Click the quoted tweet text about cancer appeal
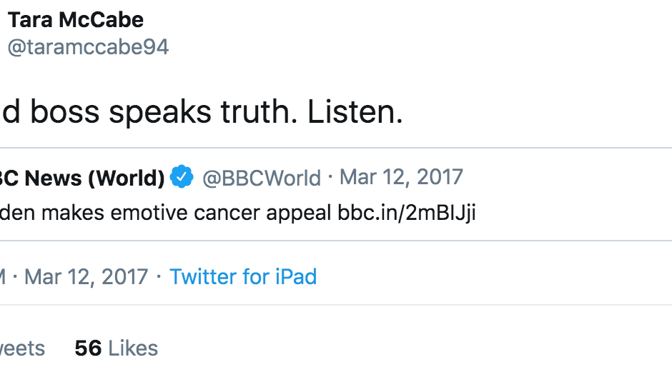 tap(164, 213)
